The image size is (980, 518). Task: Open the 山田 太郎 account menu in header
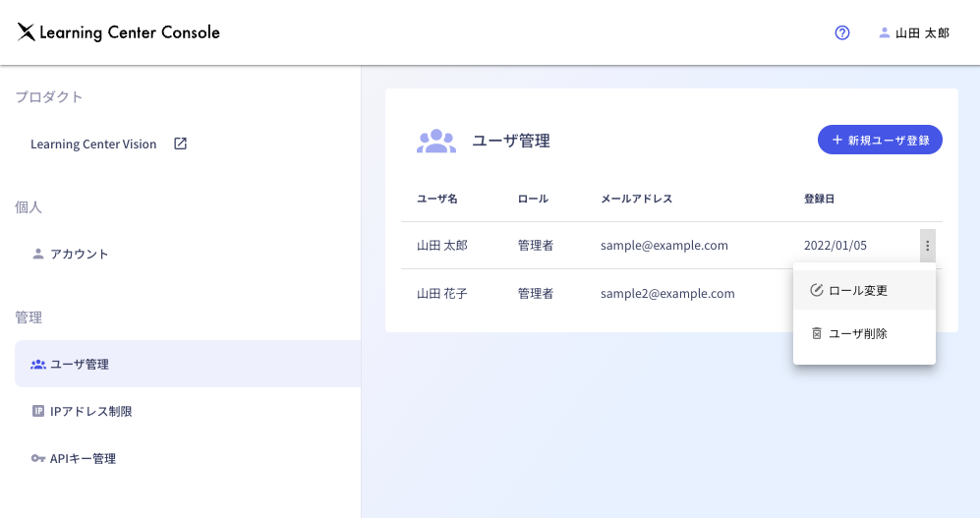(x=913, y=32)
